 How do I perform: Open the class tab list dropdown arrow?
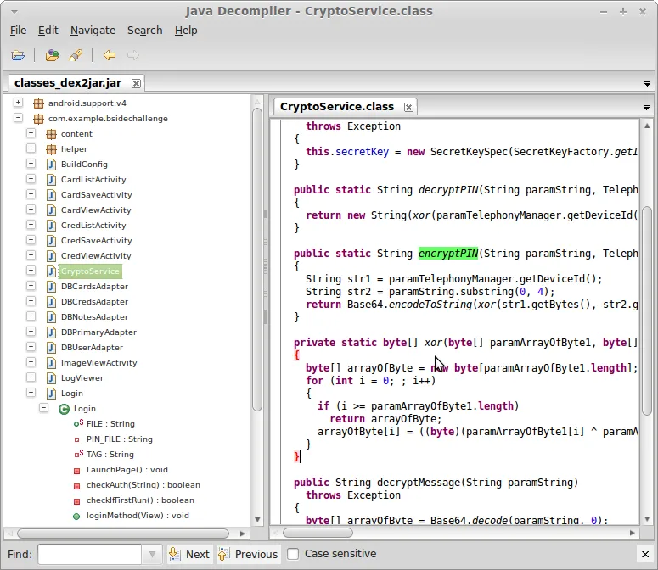[646, 108]
